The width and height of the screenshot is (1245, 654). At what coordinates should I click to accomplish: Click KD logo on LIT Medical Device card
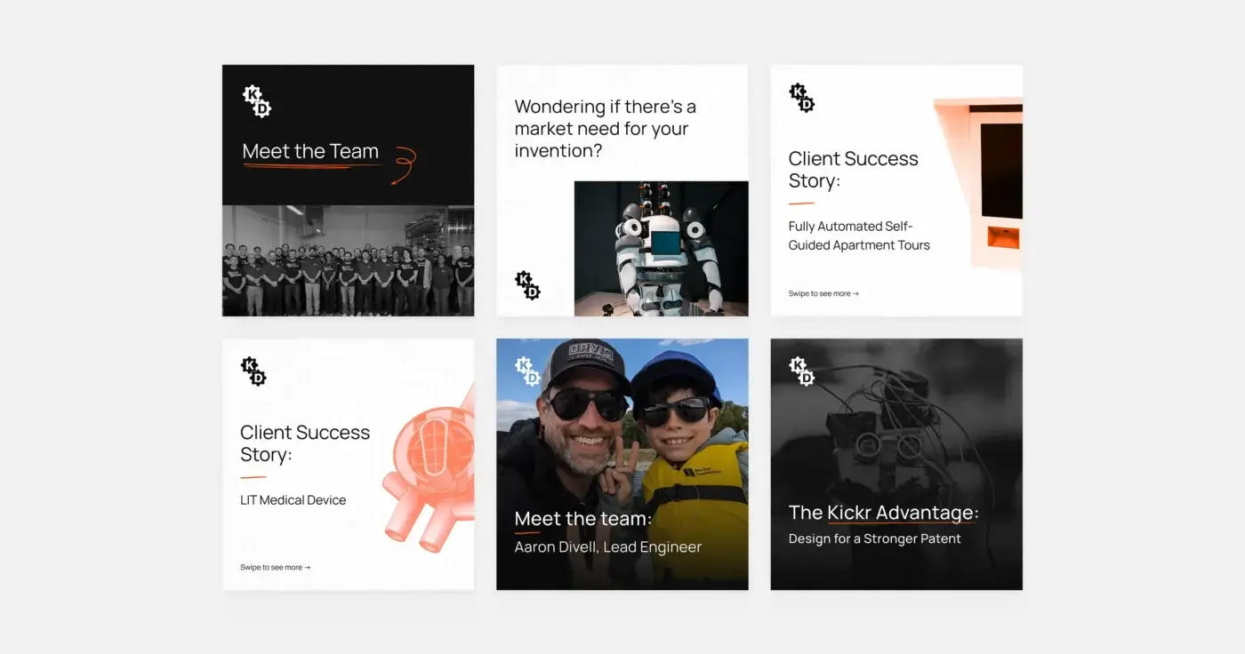(253, 371)
